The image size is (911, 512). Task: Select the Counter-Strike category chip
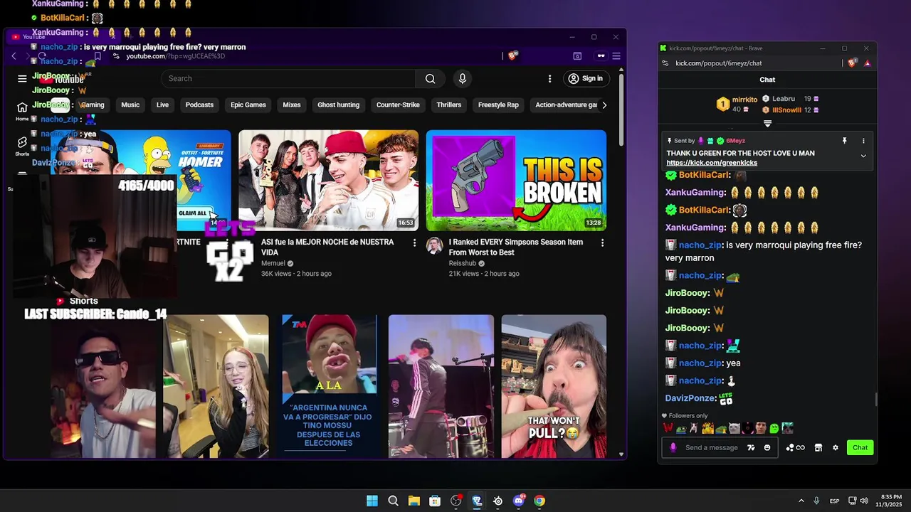(x=398, y=105)
